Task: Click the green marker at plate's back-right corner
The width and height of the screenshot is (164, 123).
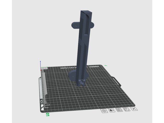Action: (105, 65)
